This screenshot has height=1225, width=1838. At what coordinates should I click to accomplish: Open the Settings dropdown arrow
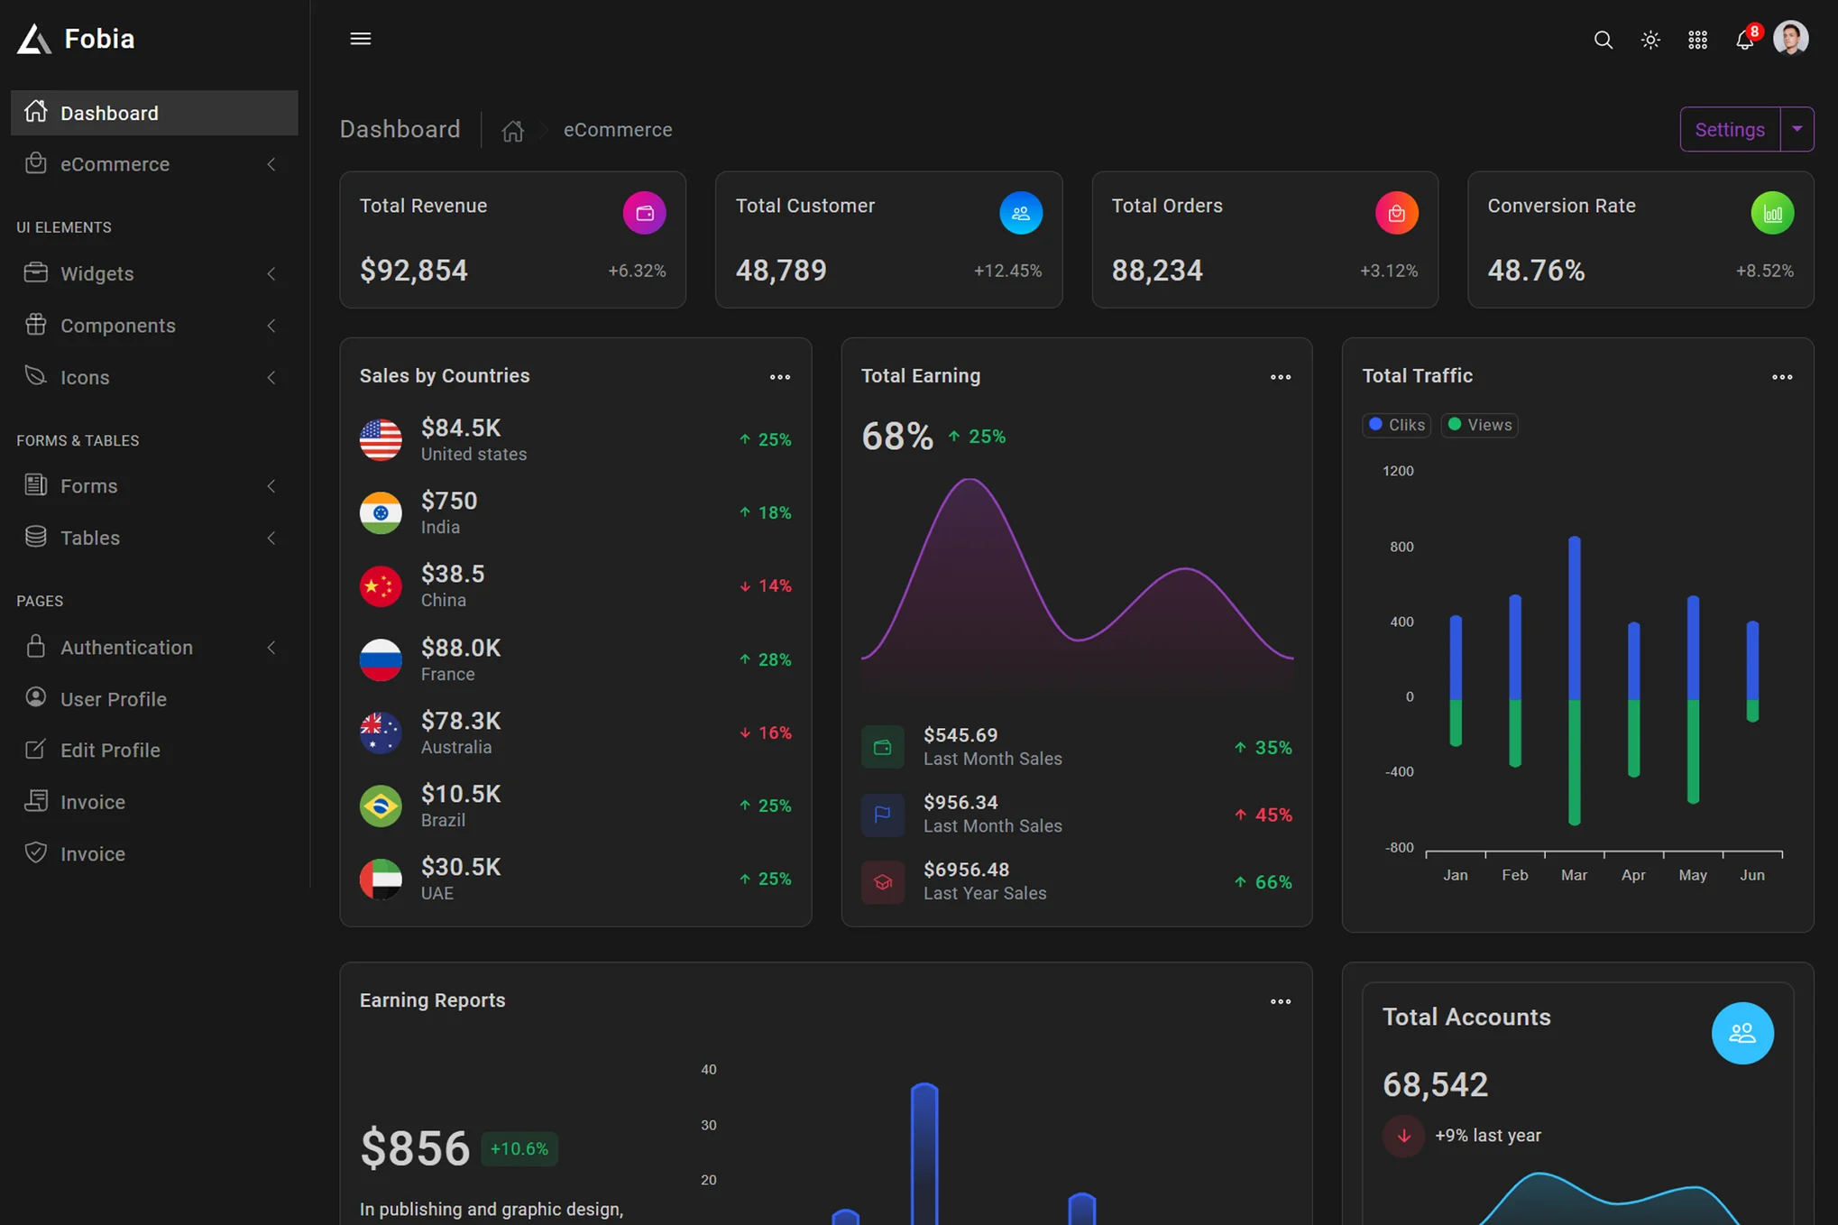tap(1797, 129)
